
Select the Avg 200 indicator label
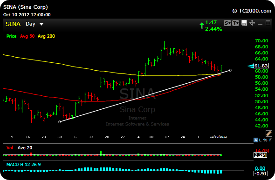coord(46,36)
